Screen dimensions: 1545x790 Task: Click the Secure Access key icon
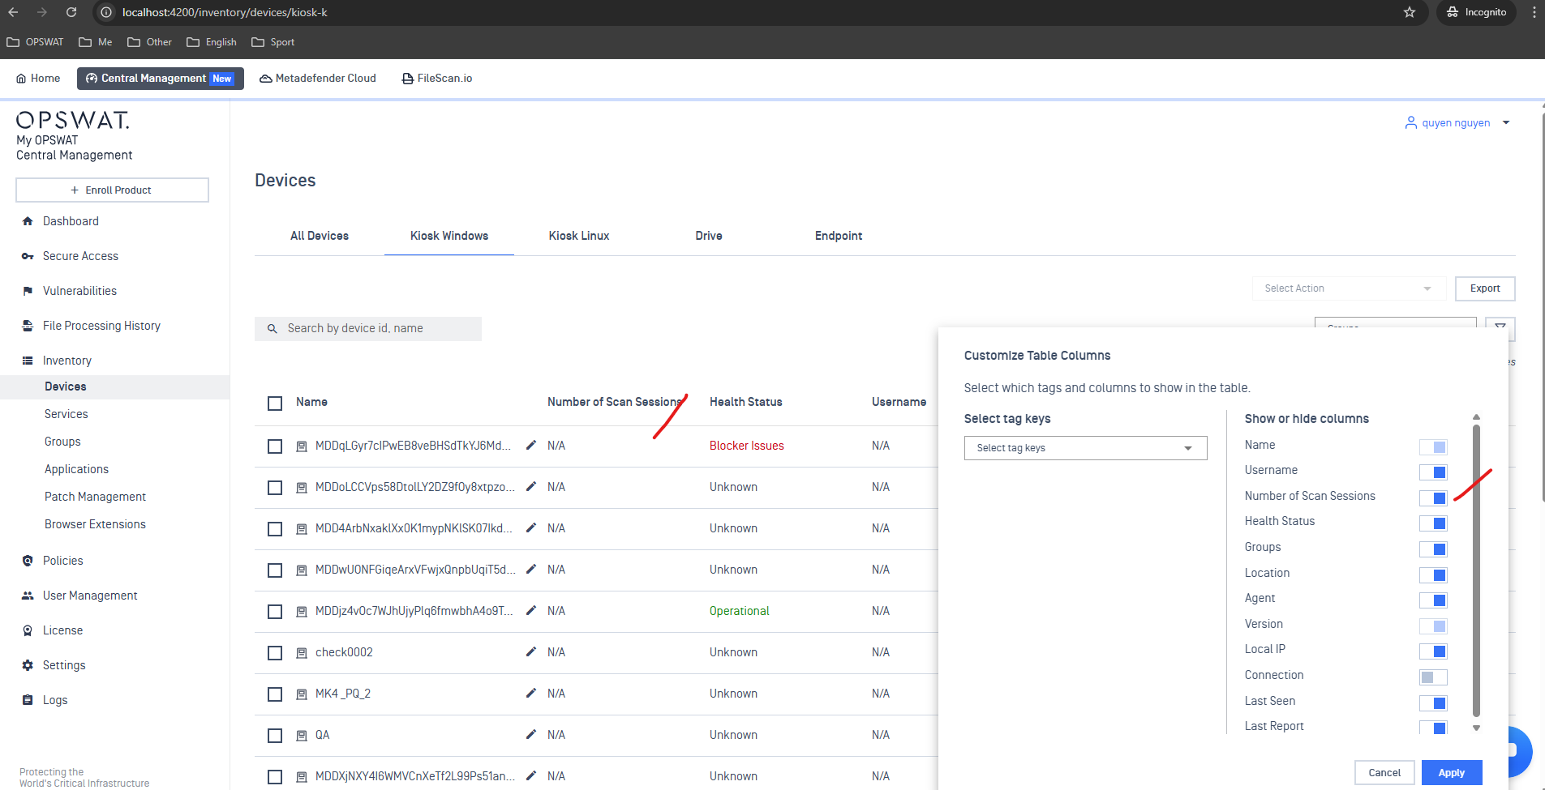point(28,256)
